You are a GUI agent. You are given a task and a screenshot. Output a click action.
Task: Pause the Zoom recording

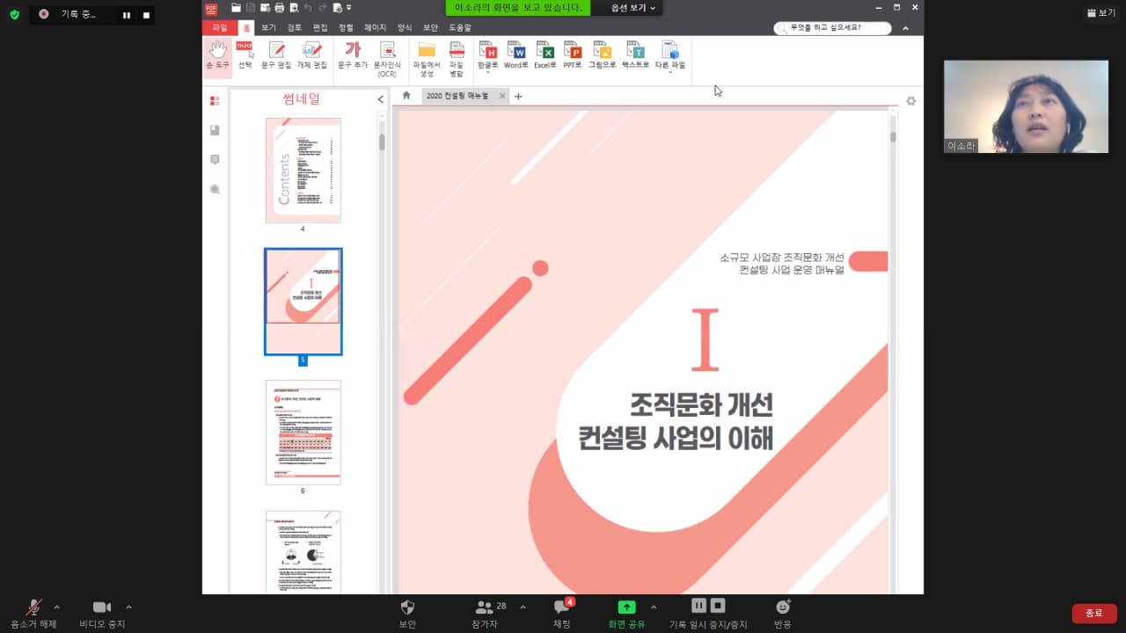pyautogui.click(x=698, y=605)
